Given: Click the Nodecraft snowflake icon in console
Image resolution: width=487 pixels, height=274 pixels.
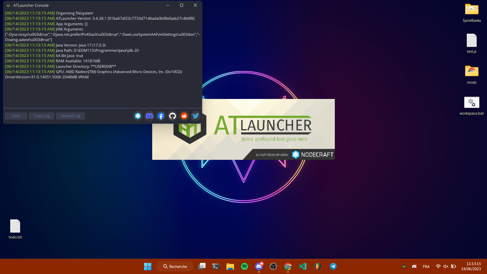Looking at the screenshot, I should click(x=138, y=116).
